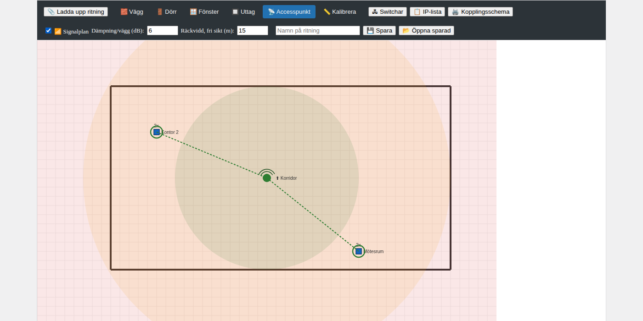This screenshot has height=321, width=643.
Task: Click the Dämpning/vägg dB field
Action: pos(163,31)
